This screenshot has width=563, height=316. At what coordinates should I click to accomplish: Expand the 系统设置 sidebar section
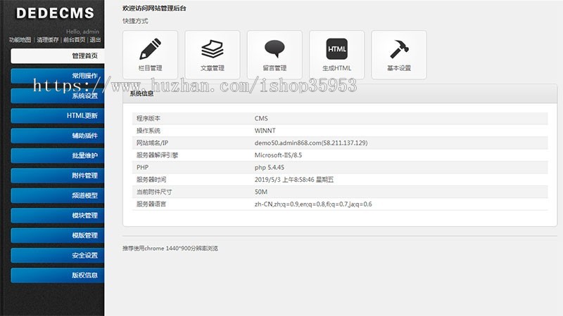pos(58,96)
